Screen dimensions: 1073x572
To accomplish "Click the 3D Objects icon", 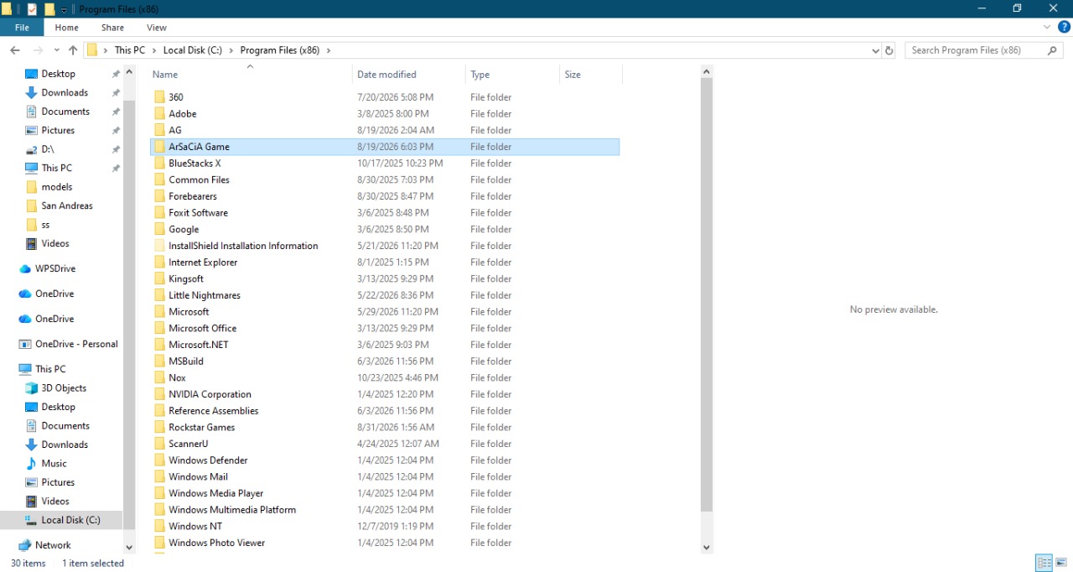I will click(32, 388).
